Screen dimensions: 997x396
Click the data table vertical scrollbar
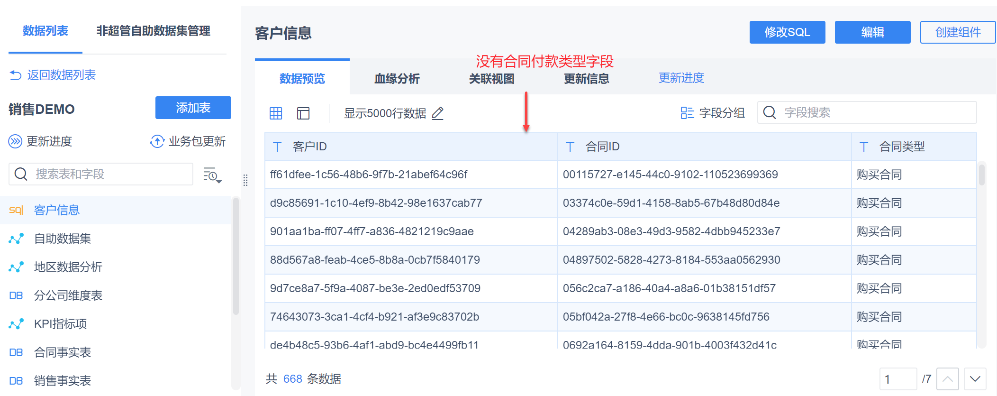982,175
